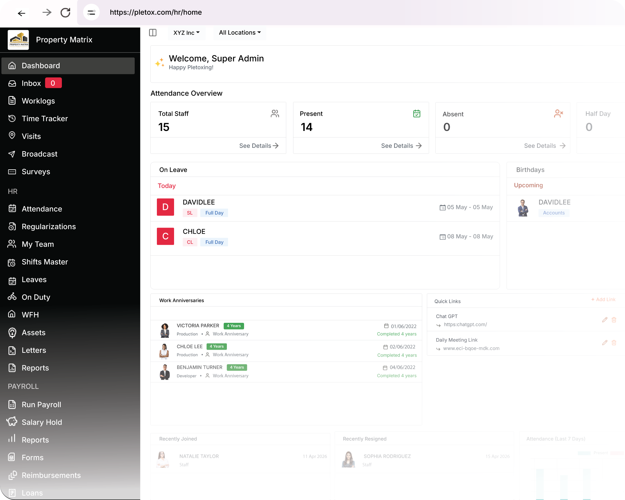The height and width of the screenshot is (500, 625).
Task: Click the Letters document icon
Action: (x=12, y=350)
